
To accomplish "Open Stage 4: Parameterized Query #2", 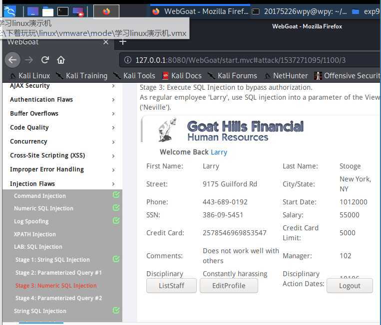I will [x=58, y=298].
